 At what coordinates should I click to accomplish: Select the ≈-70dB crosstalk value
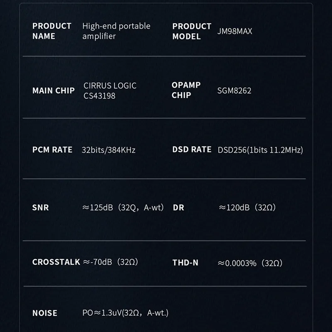tap(110, 262)
